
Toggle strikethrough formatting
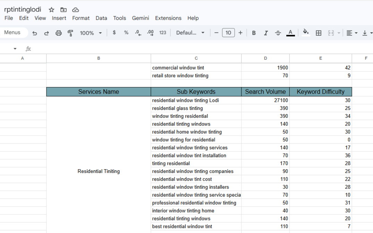coord(278,33)
